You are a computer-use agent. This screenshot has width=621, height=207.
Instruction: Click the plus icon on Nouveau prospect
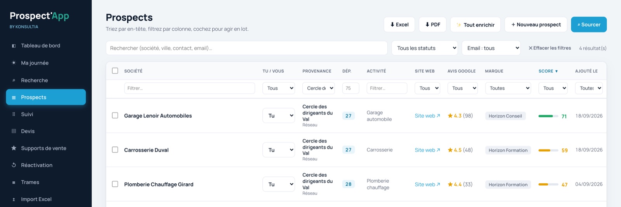click(513, 24)
